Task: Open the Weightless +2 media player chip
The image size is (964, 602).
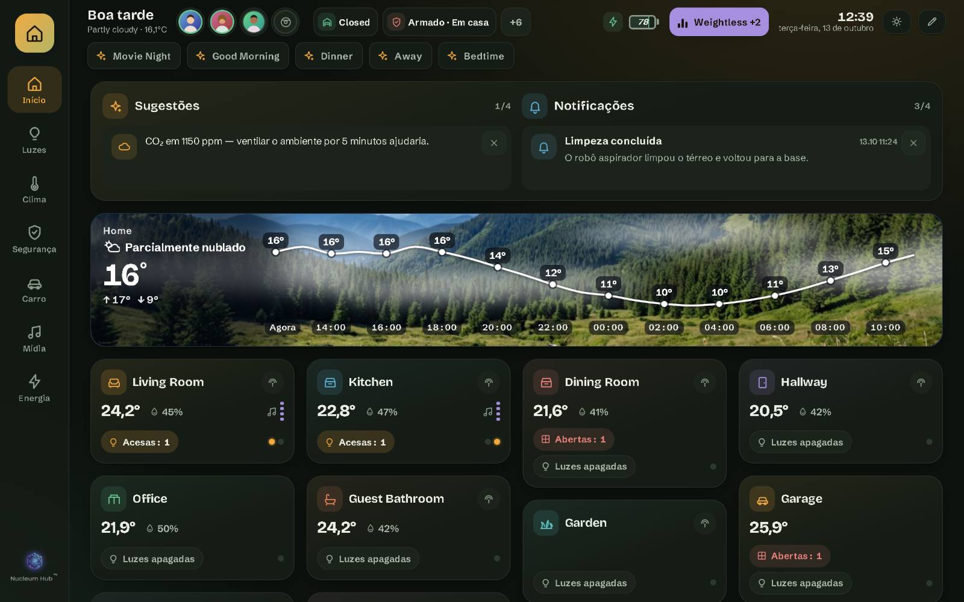Action: click(719, 22)
